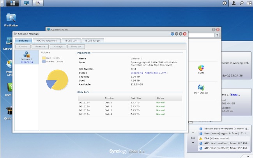Click 'User [admin] logged in' log entry

(225, 134)
